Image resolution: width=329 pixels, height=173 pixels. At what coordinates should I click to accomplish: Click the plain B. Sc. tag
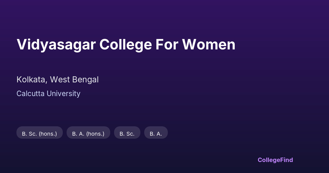[127, 134]
